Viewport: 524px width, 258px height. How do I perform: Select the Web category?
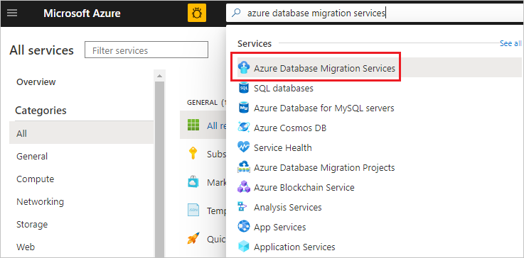click(x=26, y=247)
